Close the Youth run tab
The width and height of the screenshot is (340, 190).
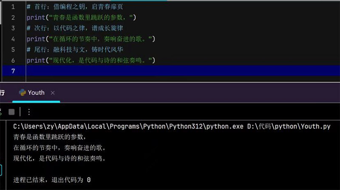tap(53, 93)
